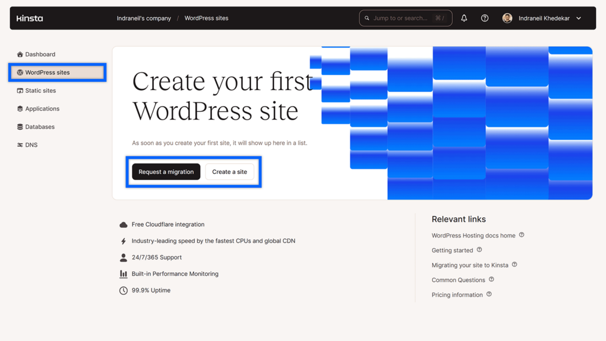606x341 pixels.
Task: Open the notifications bell
Action: (x=464, y=18)
